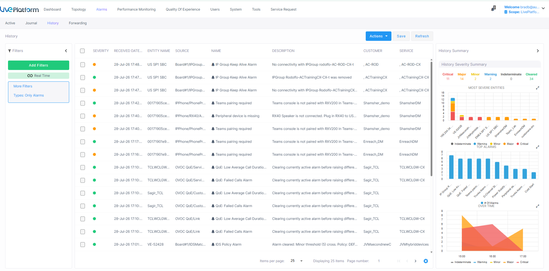Go to previous page arrow

407,261
